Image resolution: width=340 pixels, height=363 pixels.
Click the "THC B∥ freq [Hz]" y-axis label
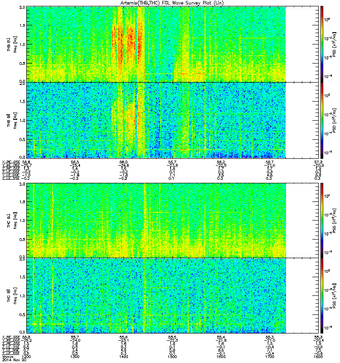coord(12,296)
